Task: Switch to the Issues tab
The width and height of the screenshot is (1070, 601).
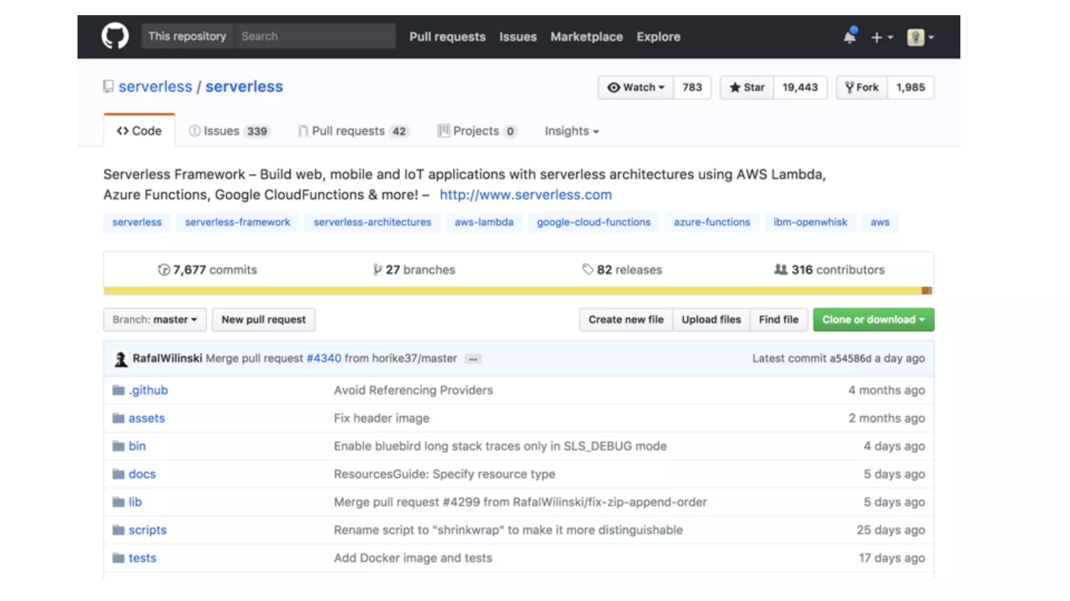Action: coord(228,131)
